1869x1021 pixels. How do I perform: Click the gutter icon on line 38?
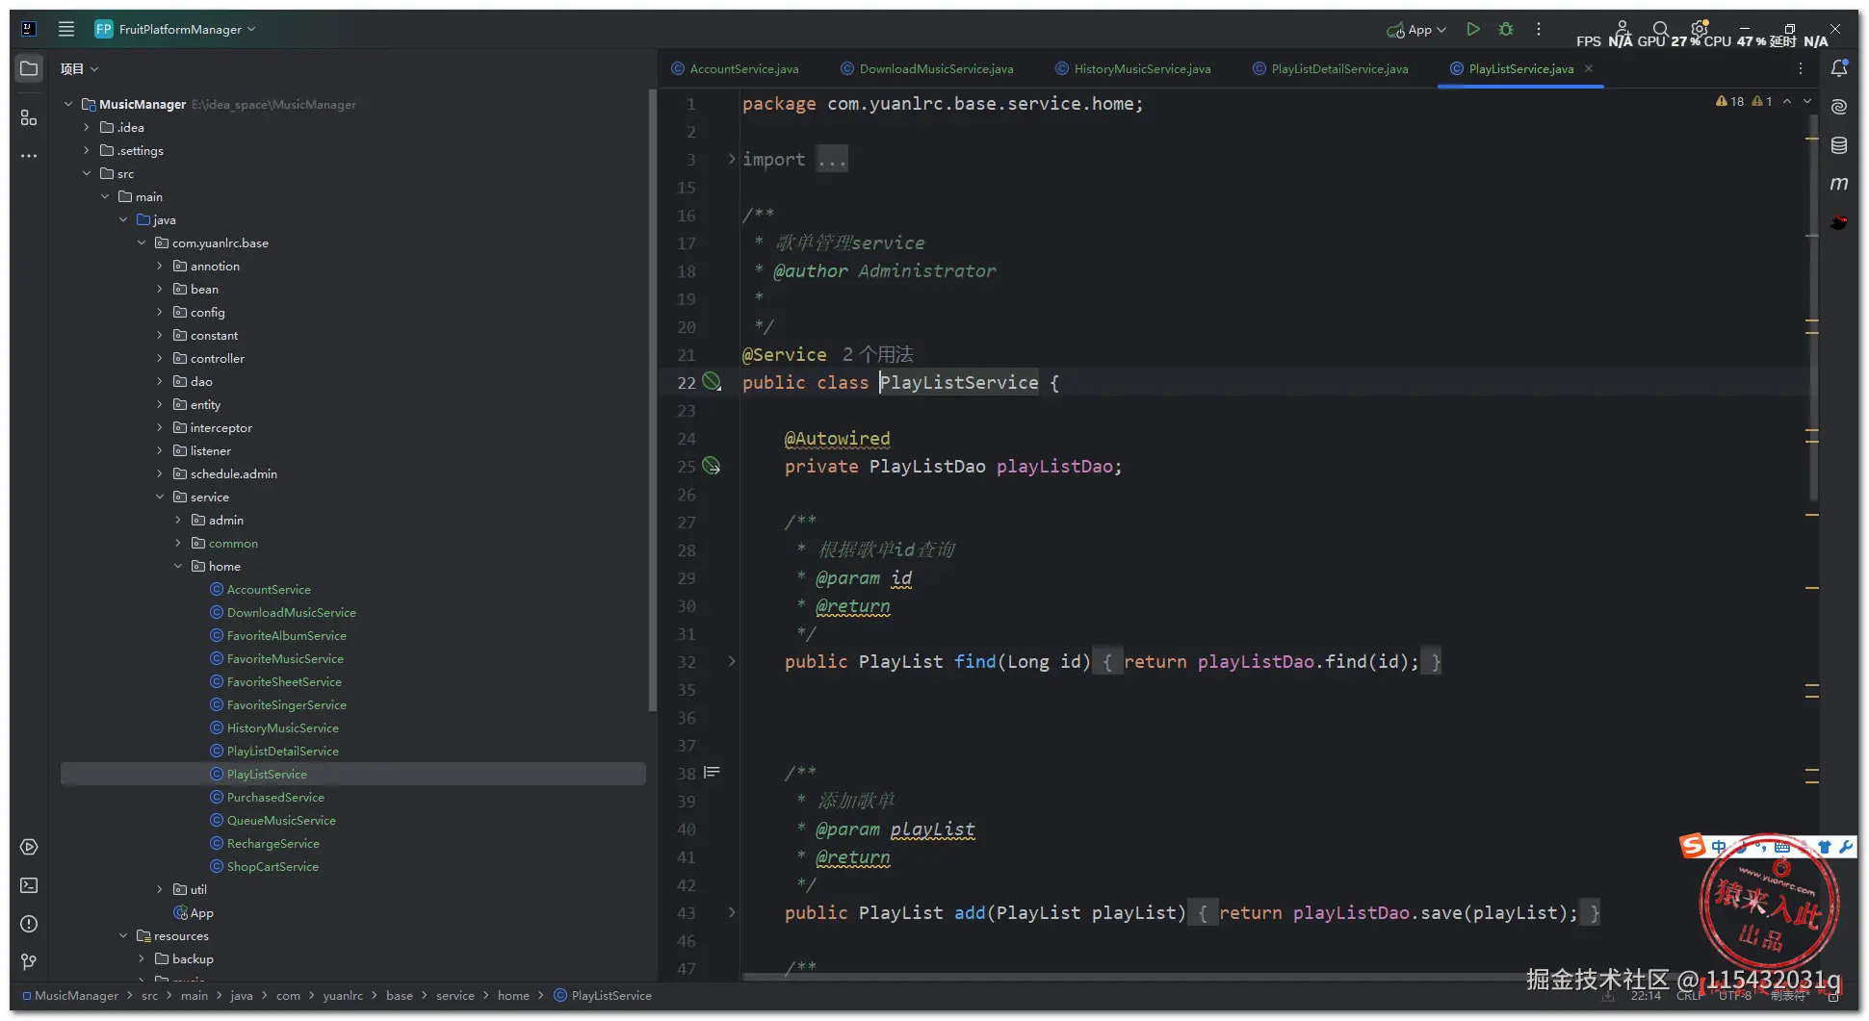[712, 772]
